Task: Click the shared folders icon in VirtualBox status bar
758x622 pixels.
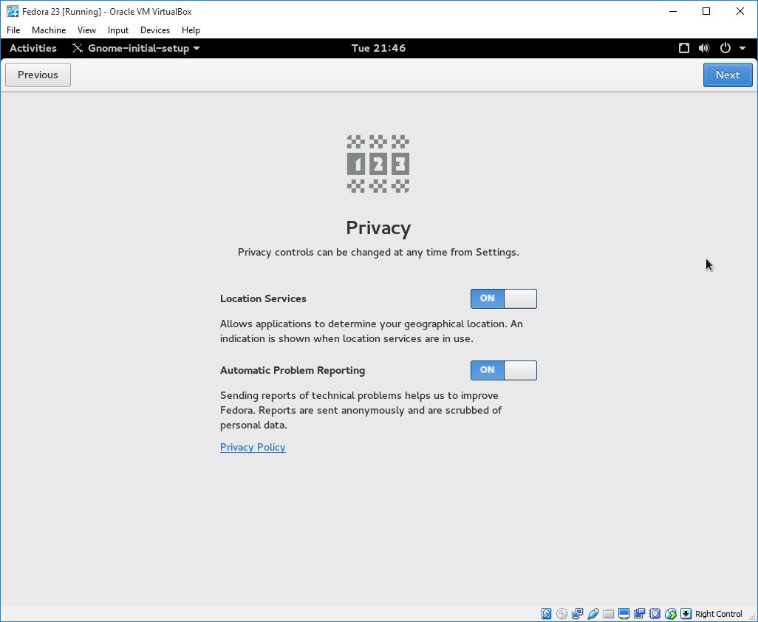Action: pos(608,614)
